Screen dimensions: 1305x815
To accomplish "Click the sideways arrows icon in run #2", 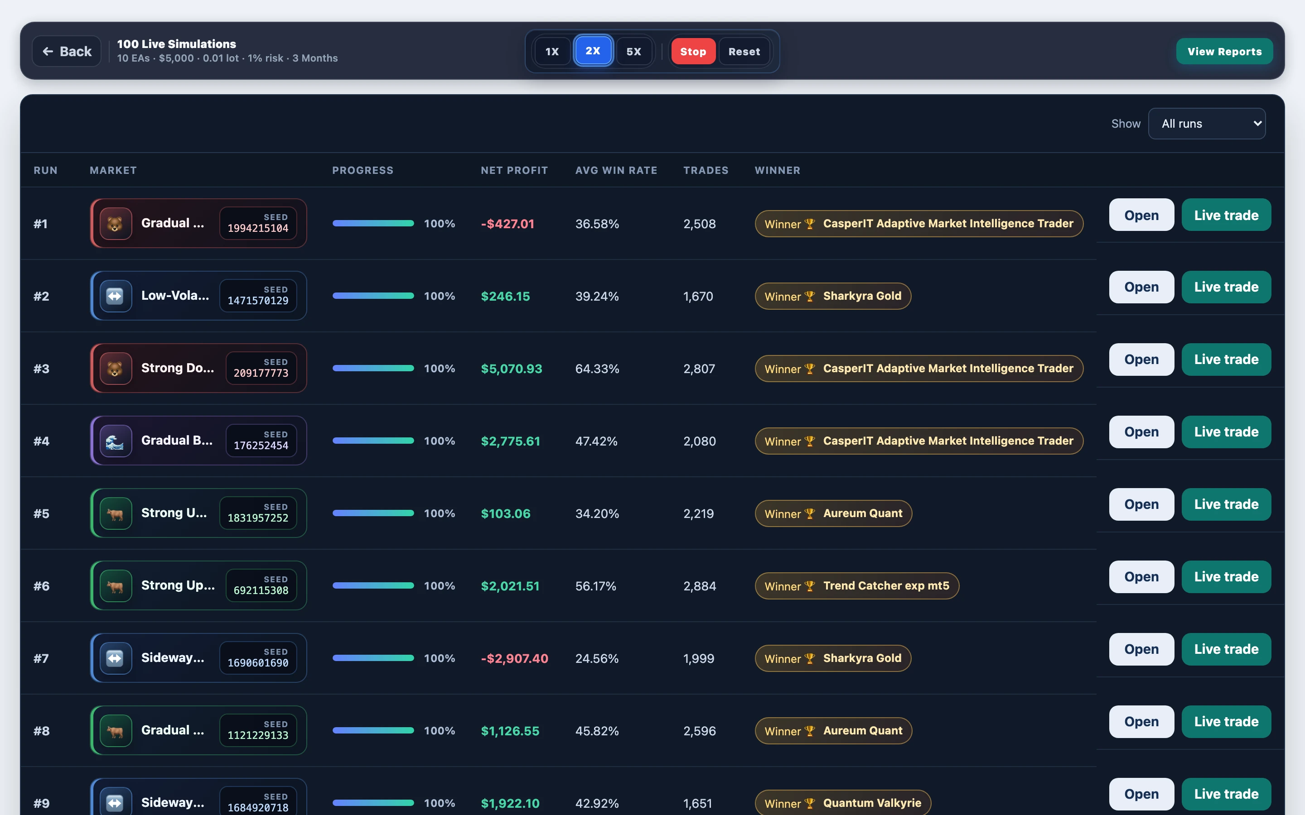I will (116, 296).
